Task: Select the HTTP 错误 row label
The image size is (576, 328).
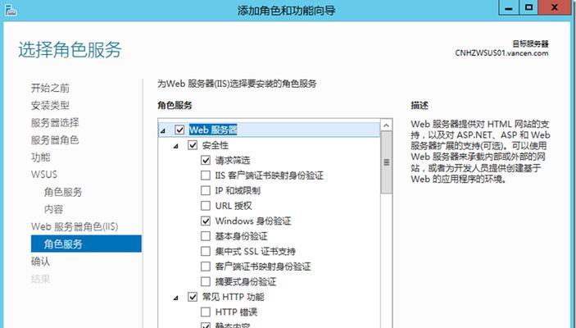Action: point(236,312)
